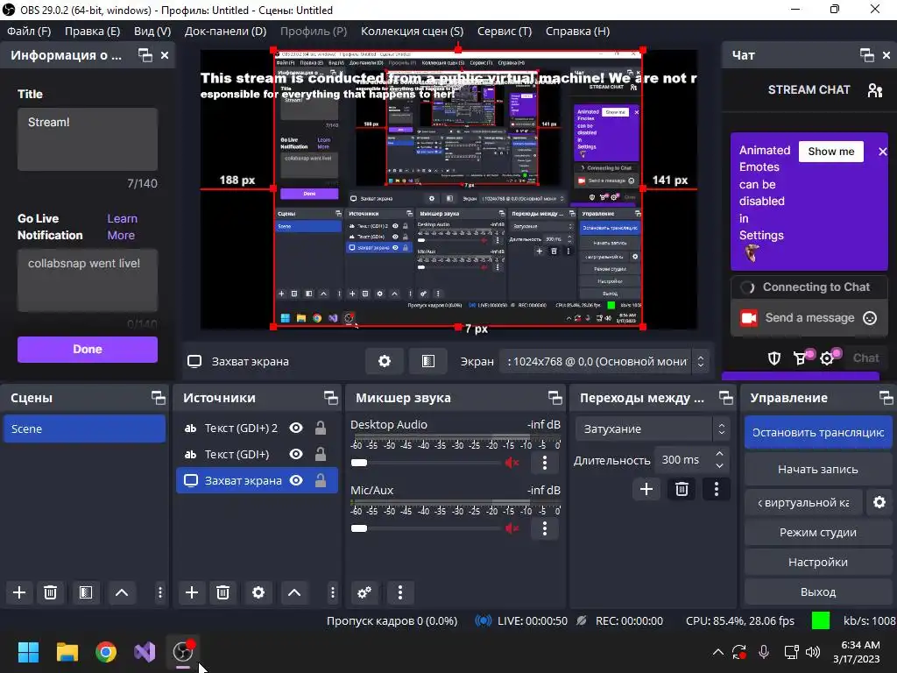Viewport: 897px width, 673px height.
Task: Open Learn More link for notifications
Action: 122,227
